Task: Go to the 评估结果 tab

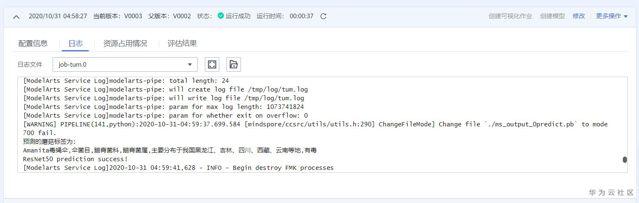Action: (182, 43)
